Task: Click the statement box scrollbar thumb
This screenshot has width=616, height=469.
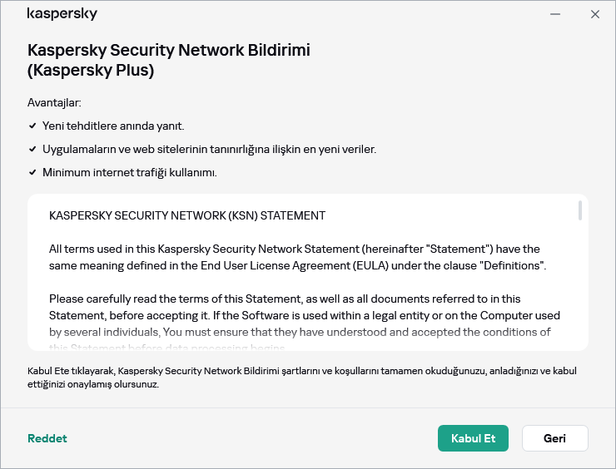Action: click(579, 211)
